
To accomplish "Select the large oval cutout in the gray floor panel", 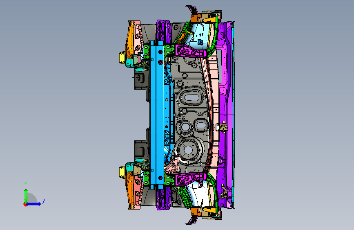I will 191,98.
